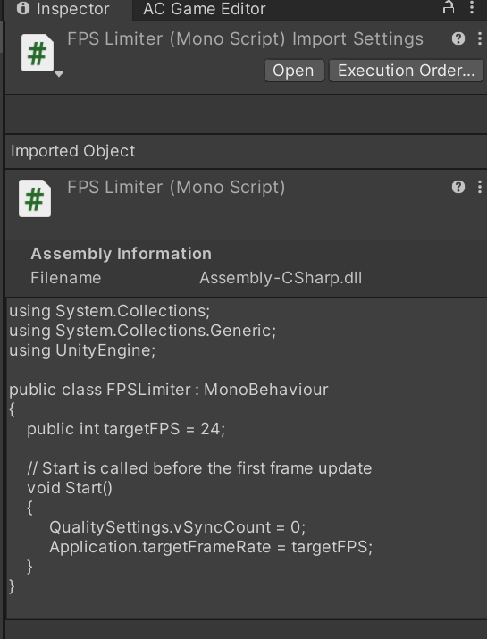487x639 pixels.
Task: Click the Execution Order... button
Action: (x=406, y=71)
